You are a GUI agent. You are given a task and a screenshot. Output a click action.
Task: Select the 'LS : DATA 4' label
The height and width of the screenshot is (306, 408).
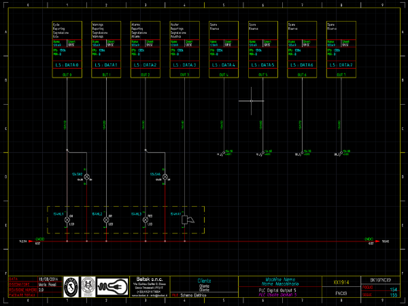pos(224,65)
